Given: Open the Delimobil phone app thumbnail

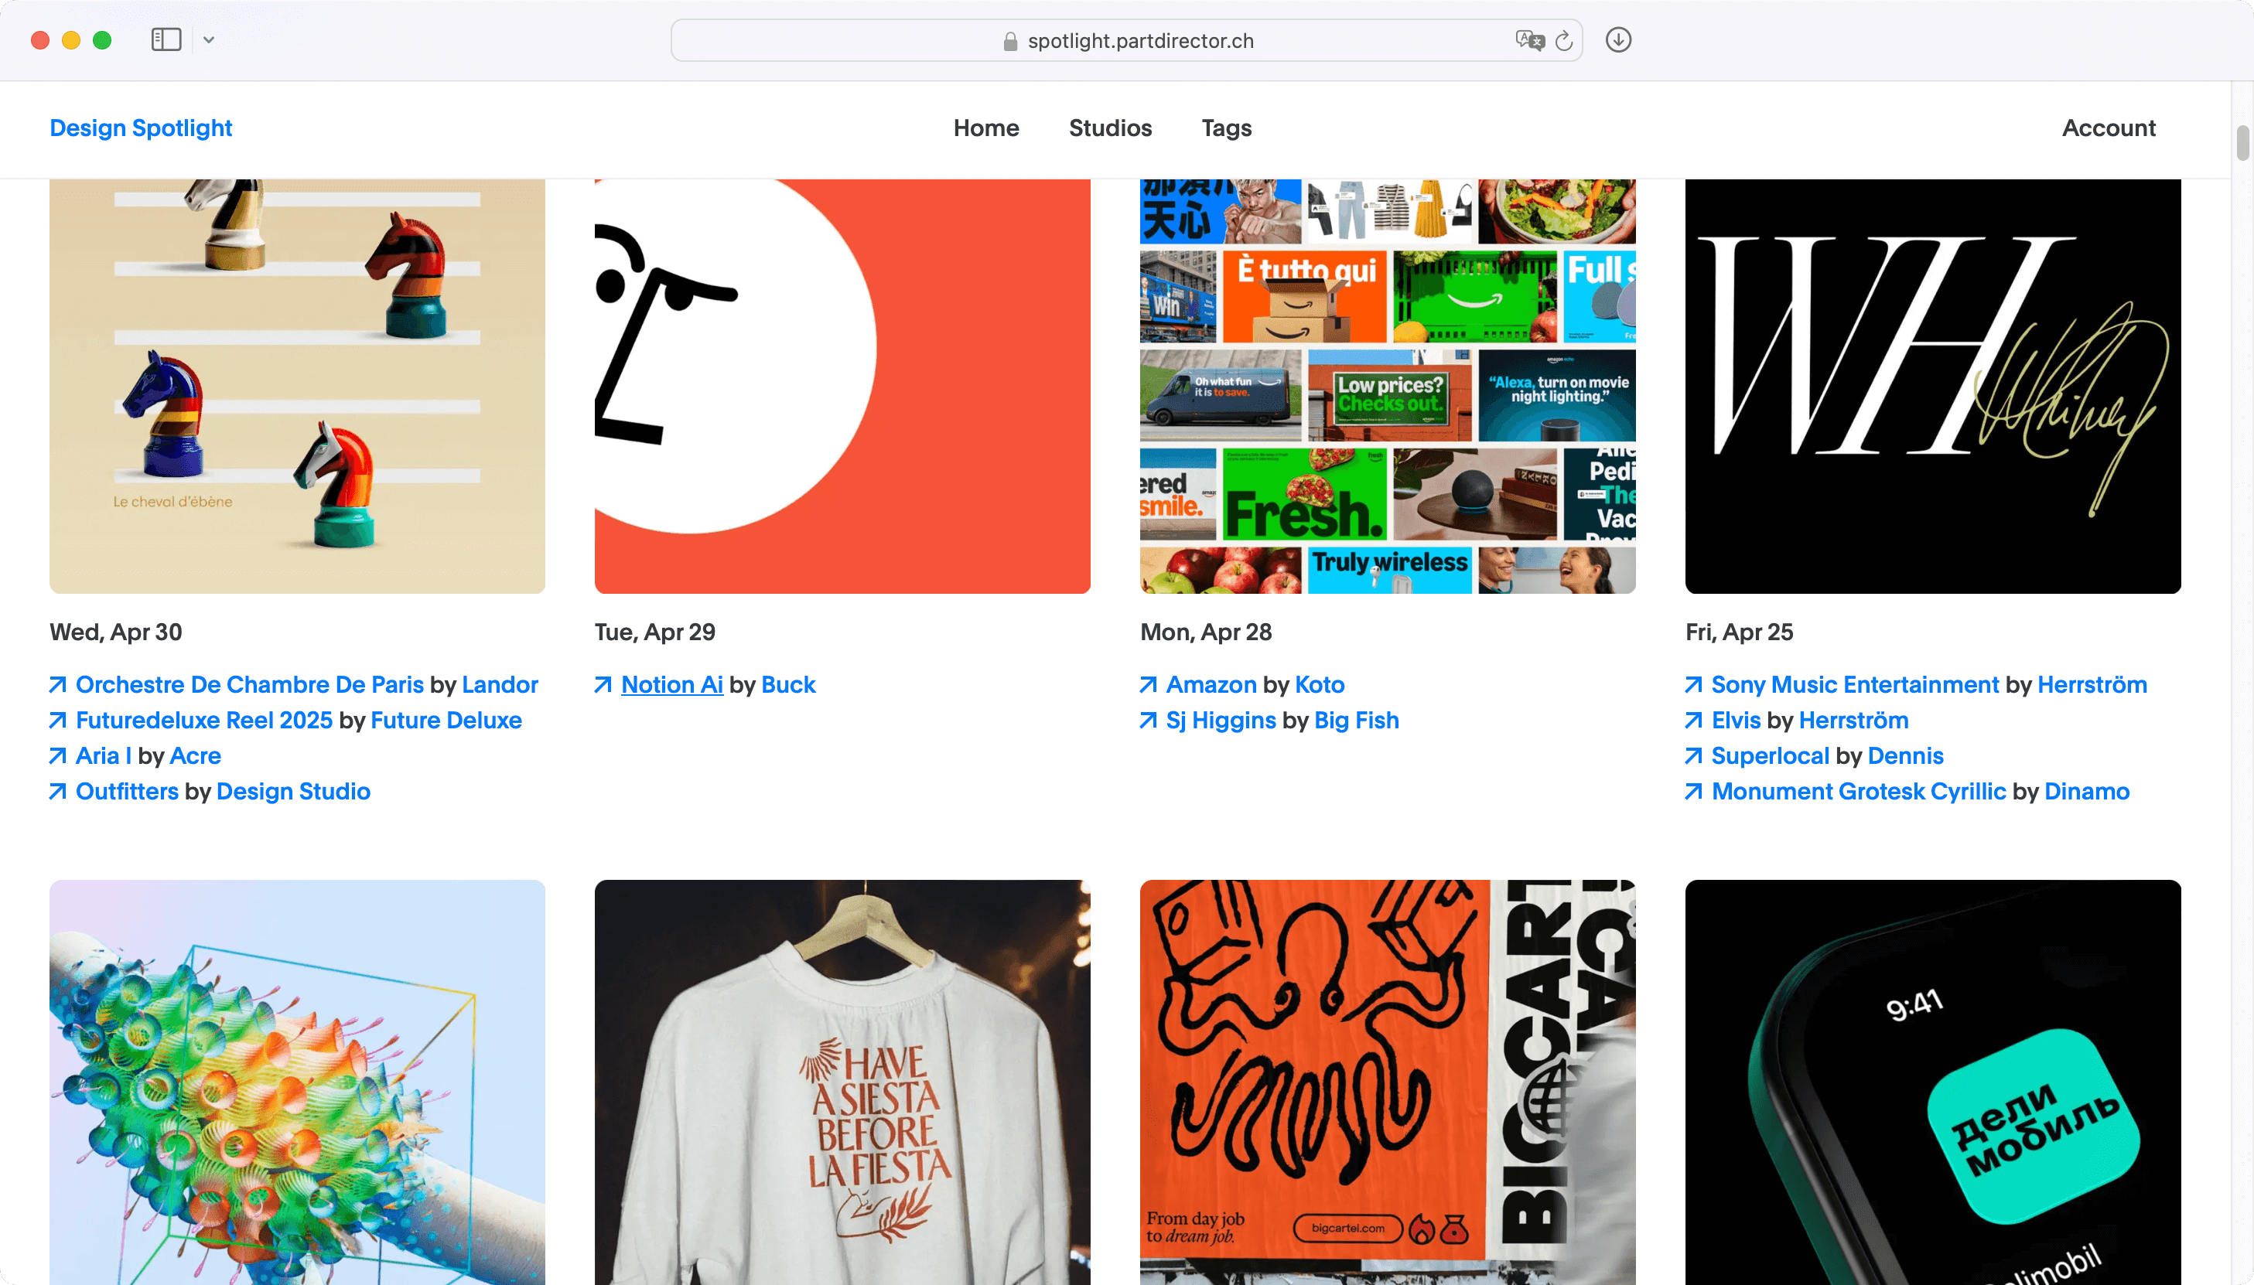Looking at the screenshot, I should (x=1933, y=1082).
